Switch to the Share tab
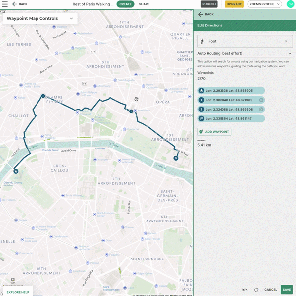This screenshot has width=296, height=296. (144, 4)
